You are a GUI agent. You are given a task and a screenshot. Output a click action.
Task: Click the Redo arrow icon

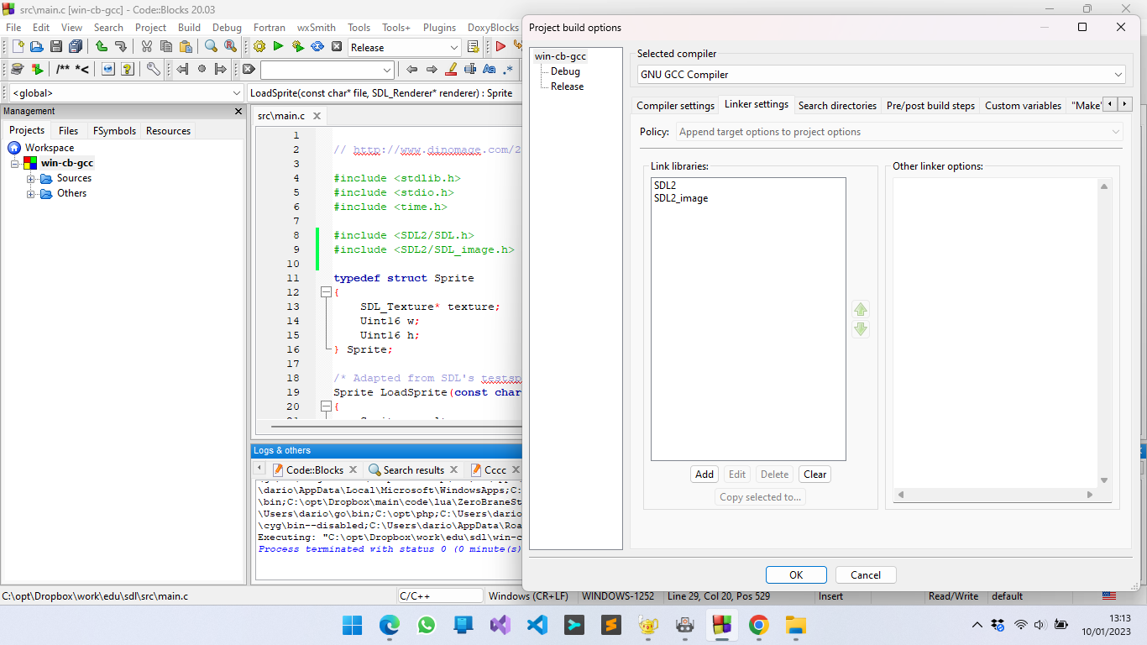pos(121,47)
